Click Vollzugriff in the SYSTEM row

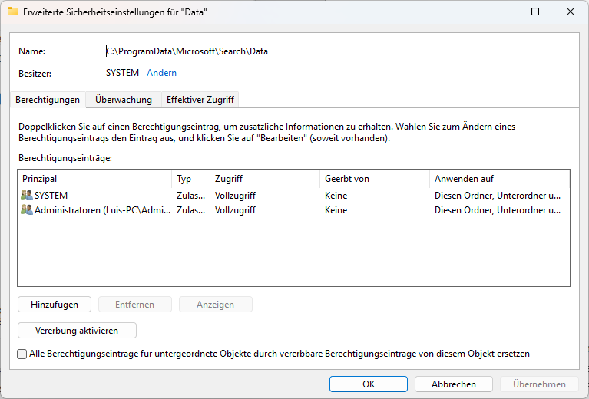pos(235,196)
